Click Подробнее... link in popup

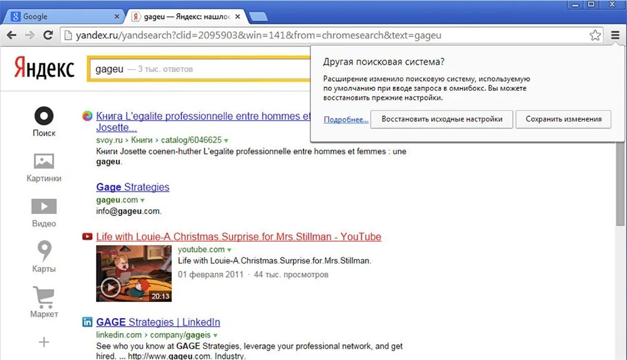[x=346, y=120]
